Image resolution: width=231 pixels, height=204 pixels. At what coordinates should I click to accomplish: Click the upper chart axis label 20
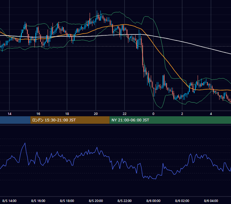(96, 114)
